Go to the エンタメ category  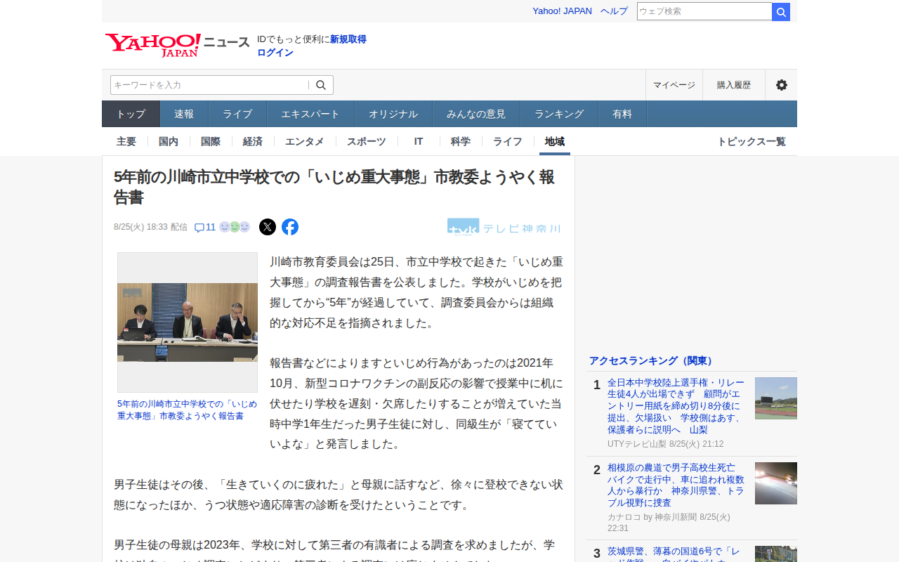305,141
